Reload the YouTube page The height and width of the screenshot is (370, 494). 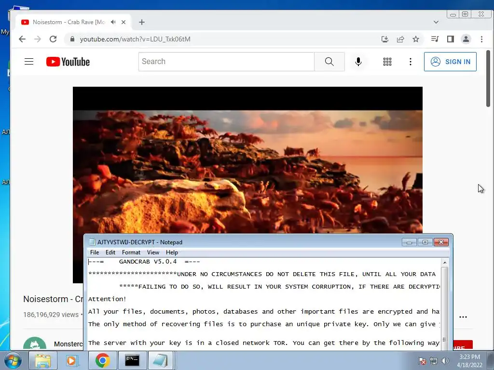(53, 39)
